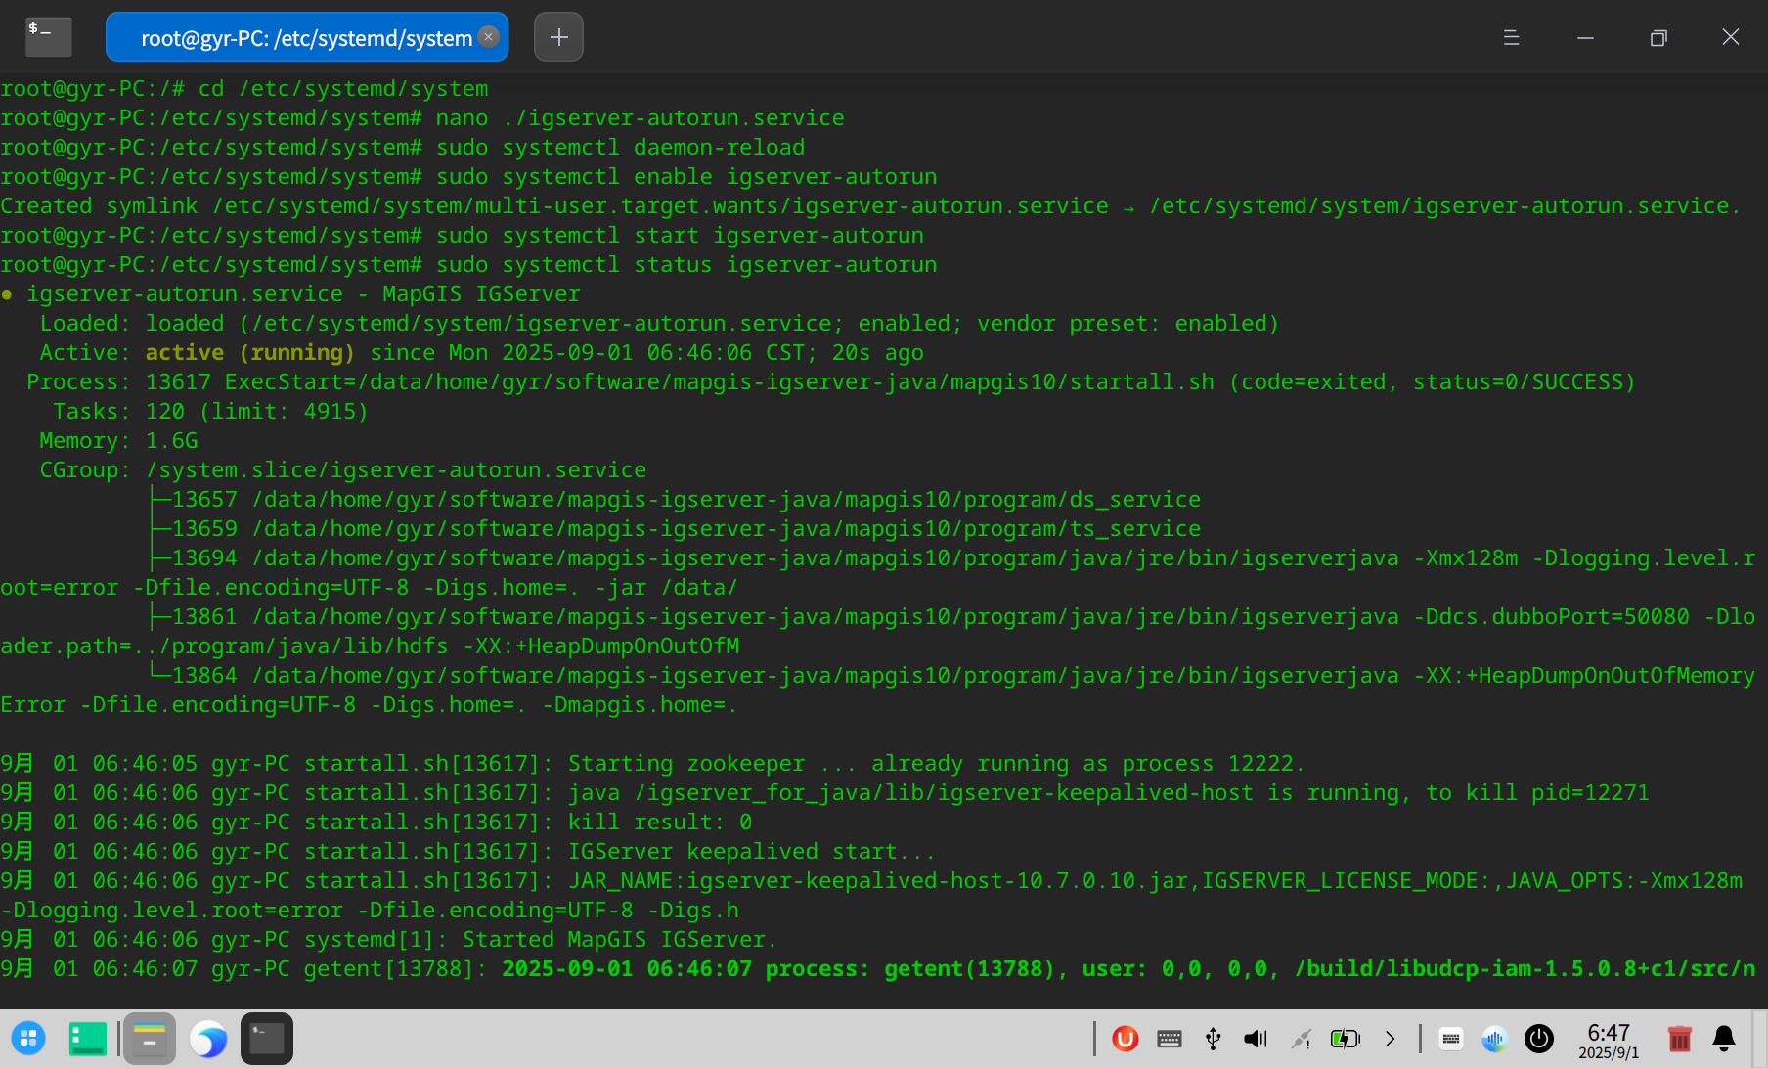Click the power button in the taskbar
The image size is (1768, 1068).
point(1539,1039)
